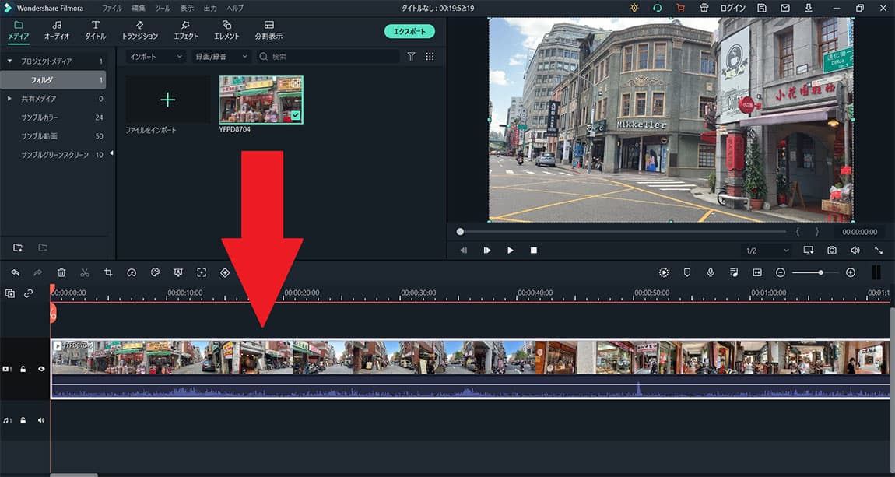Open the 表示 menu

[188, 8]
